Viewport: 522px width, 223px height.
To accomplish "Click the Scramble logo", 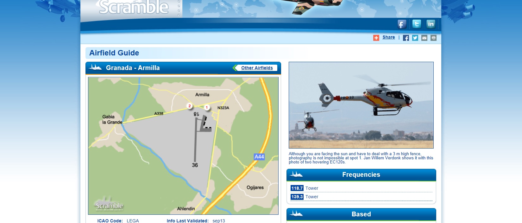I will [134, 8].
